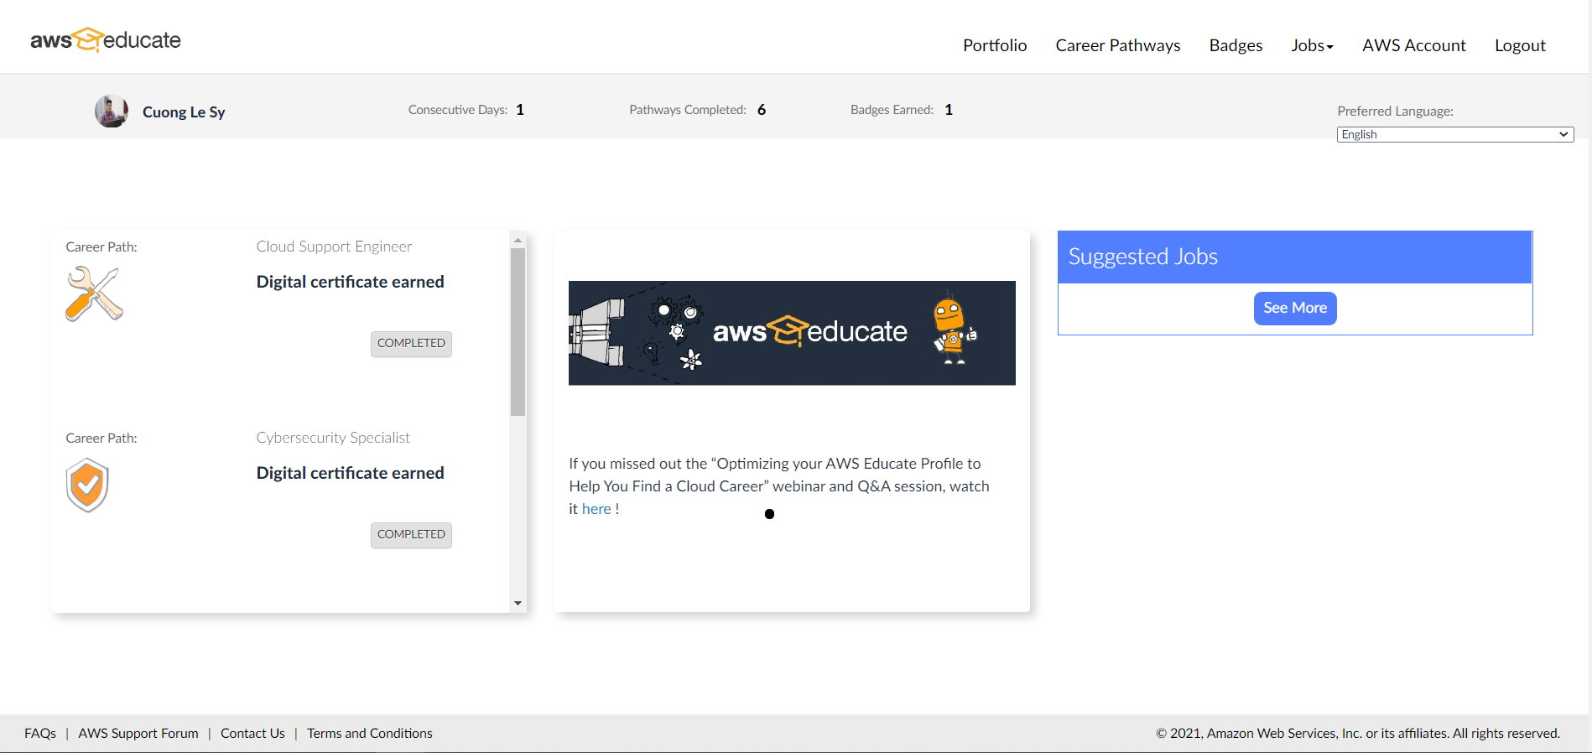Viewport: 1592px width, 753px height.
Task: Click the AWS Educate banner image
Action: tap(792, 333)
